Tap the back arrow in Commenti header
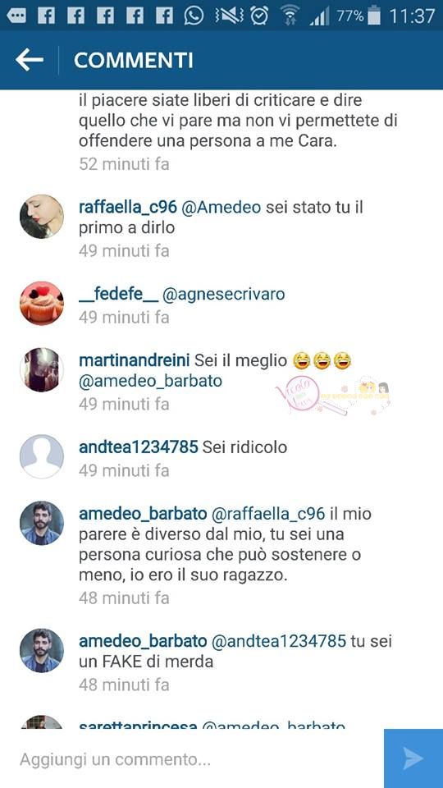The width and height of the screenshot is (443, 788). 30,60
